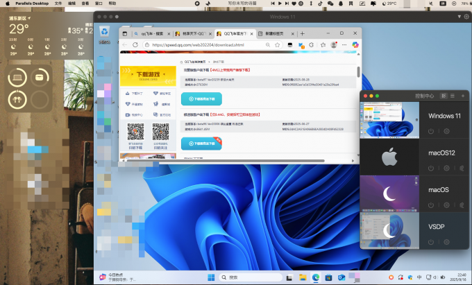472x285 pixels.
Task: Click the right QR code image
Action: click(160, 132)
